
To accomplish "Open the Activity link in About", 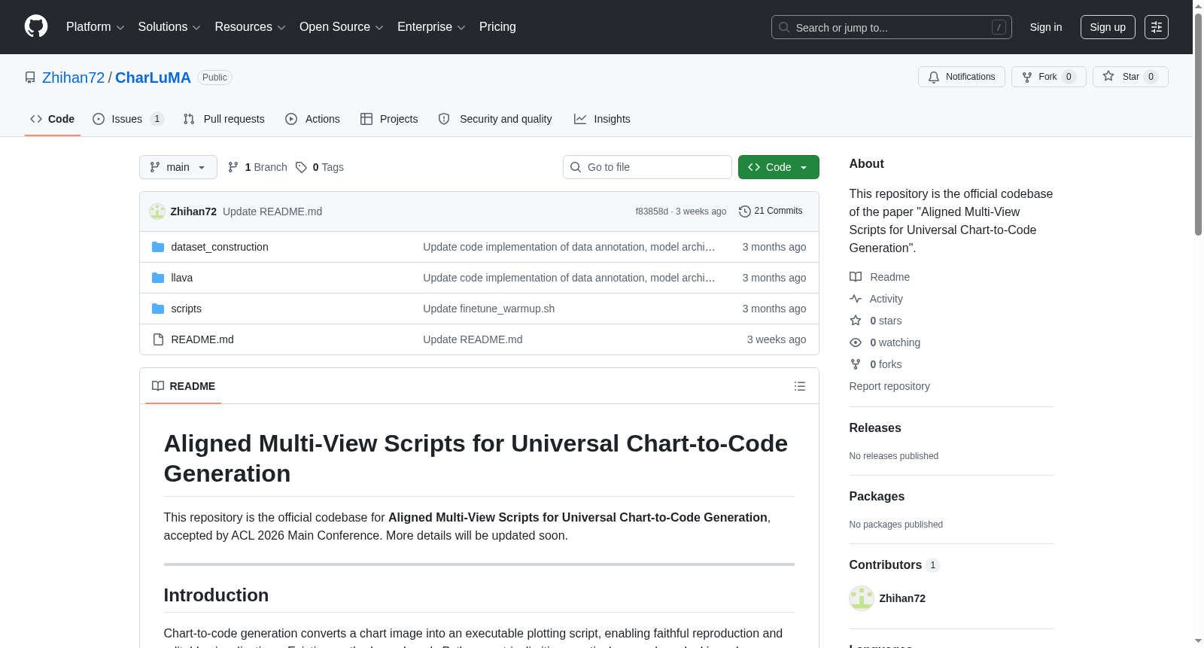I will tap(876, 299).
